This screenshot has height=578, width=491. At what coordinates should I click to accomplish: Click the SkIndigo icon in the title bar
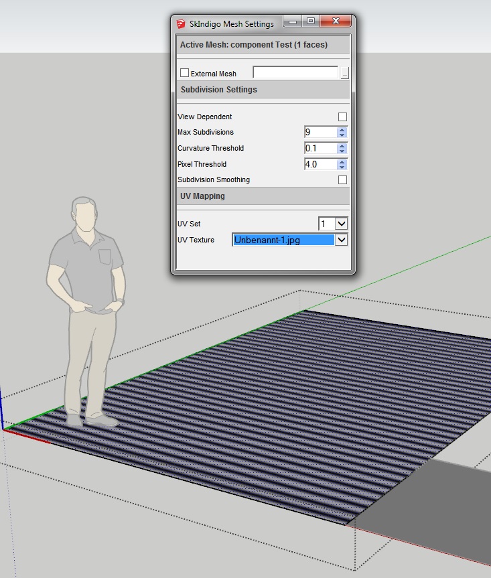pyautogui.click(x=180, y=23)
